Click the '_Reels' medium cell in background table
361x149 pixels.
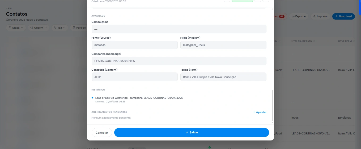(278, 70)
